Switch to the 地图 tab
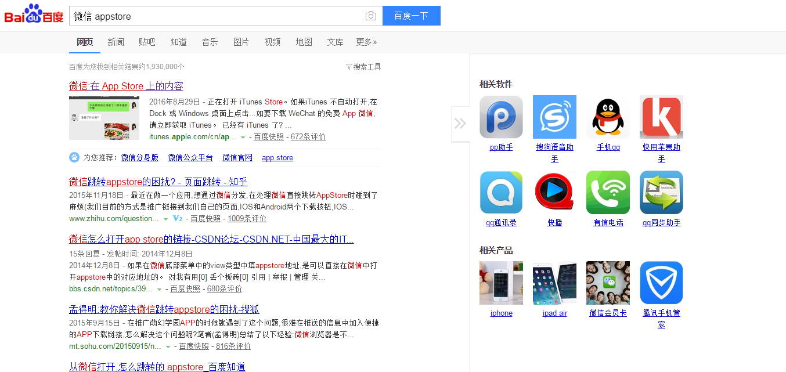The width and height of the screenshot is (786, 372). 304,42
